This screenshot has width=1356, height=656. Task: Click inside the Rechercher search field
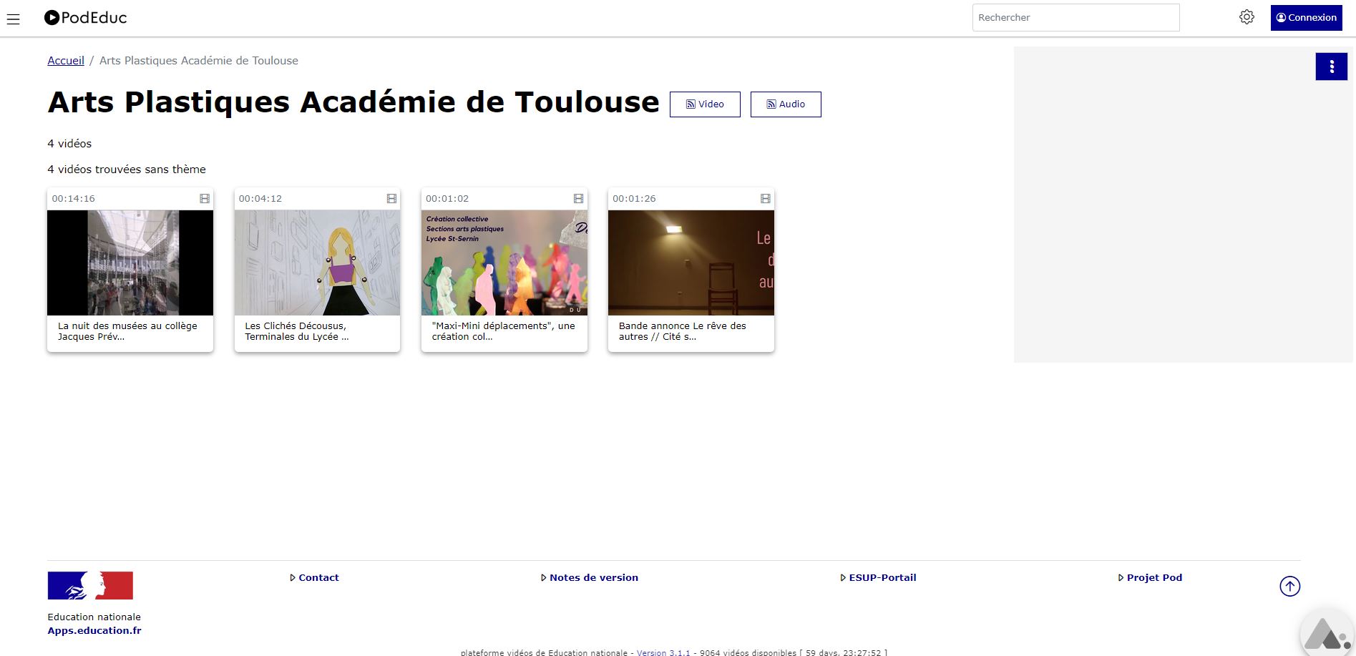click(x=1075, y=16)
